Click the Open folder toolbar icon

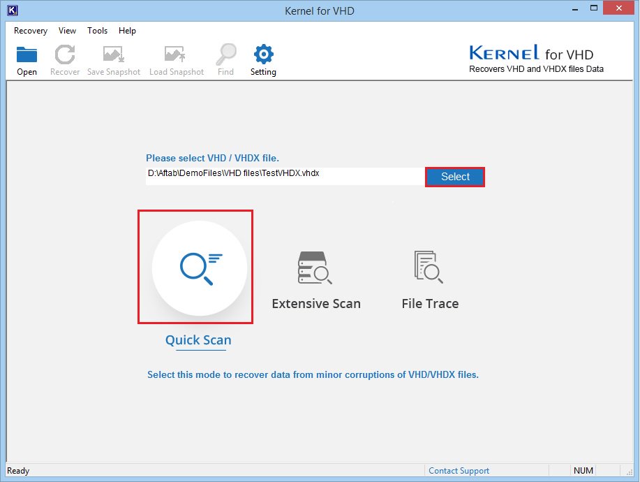[27, 54]
